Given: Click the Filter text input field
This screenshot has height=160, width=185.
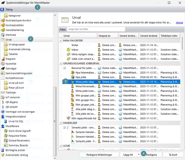Looking at the screenshot, I should coord(96,29).
